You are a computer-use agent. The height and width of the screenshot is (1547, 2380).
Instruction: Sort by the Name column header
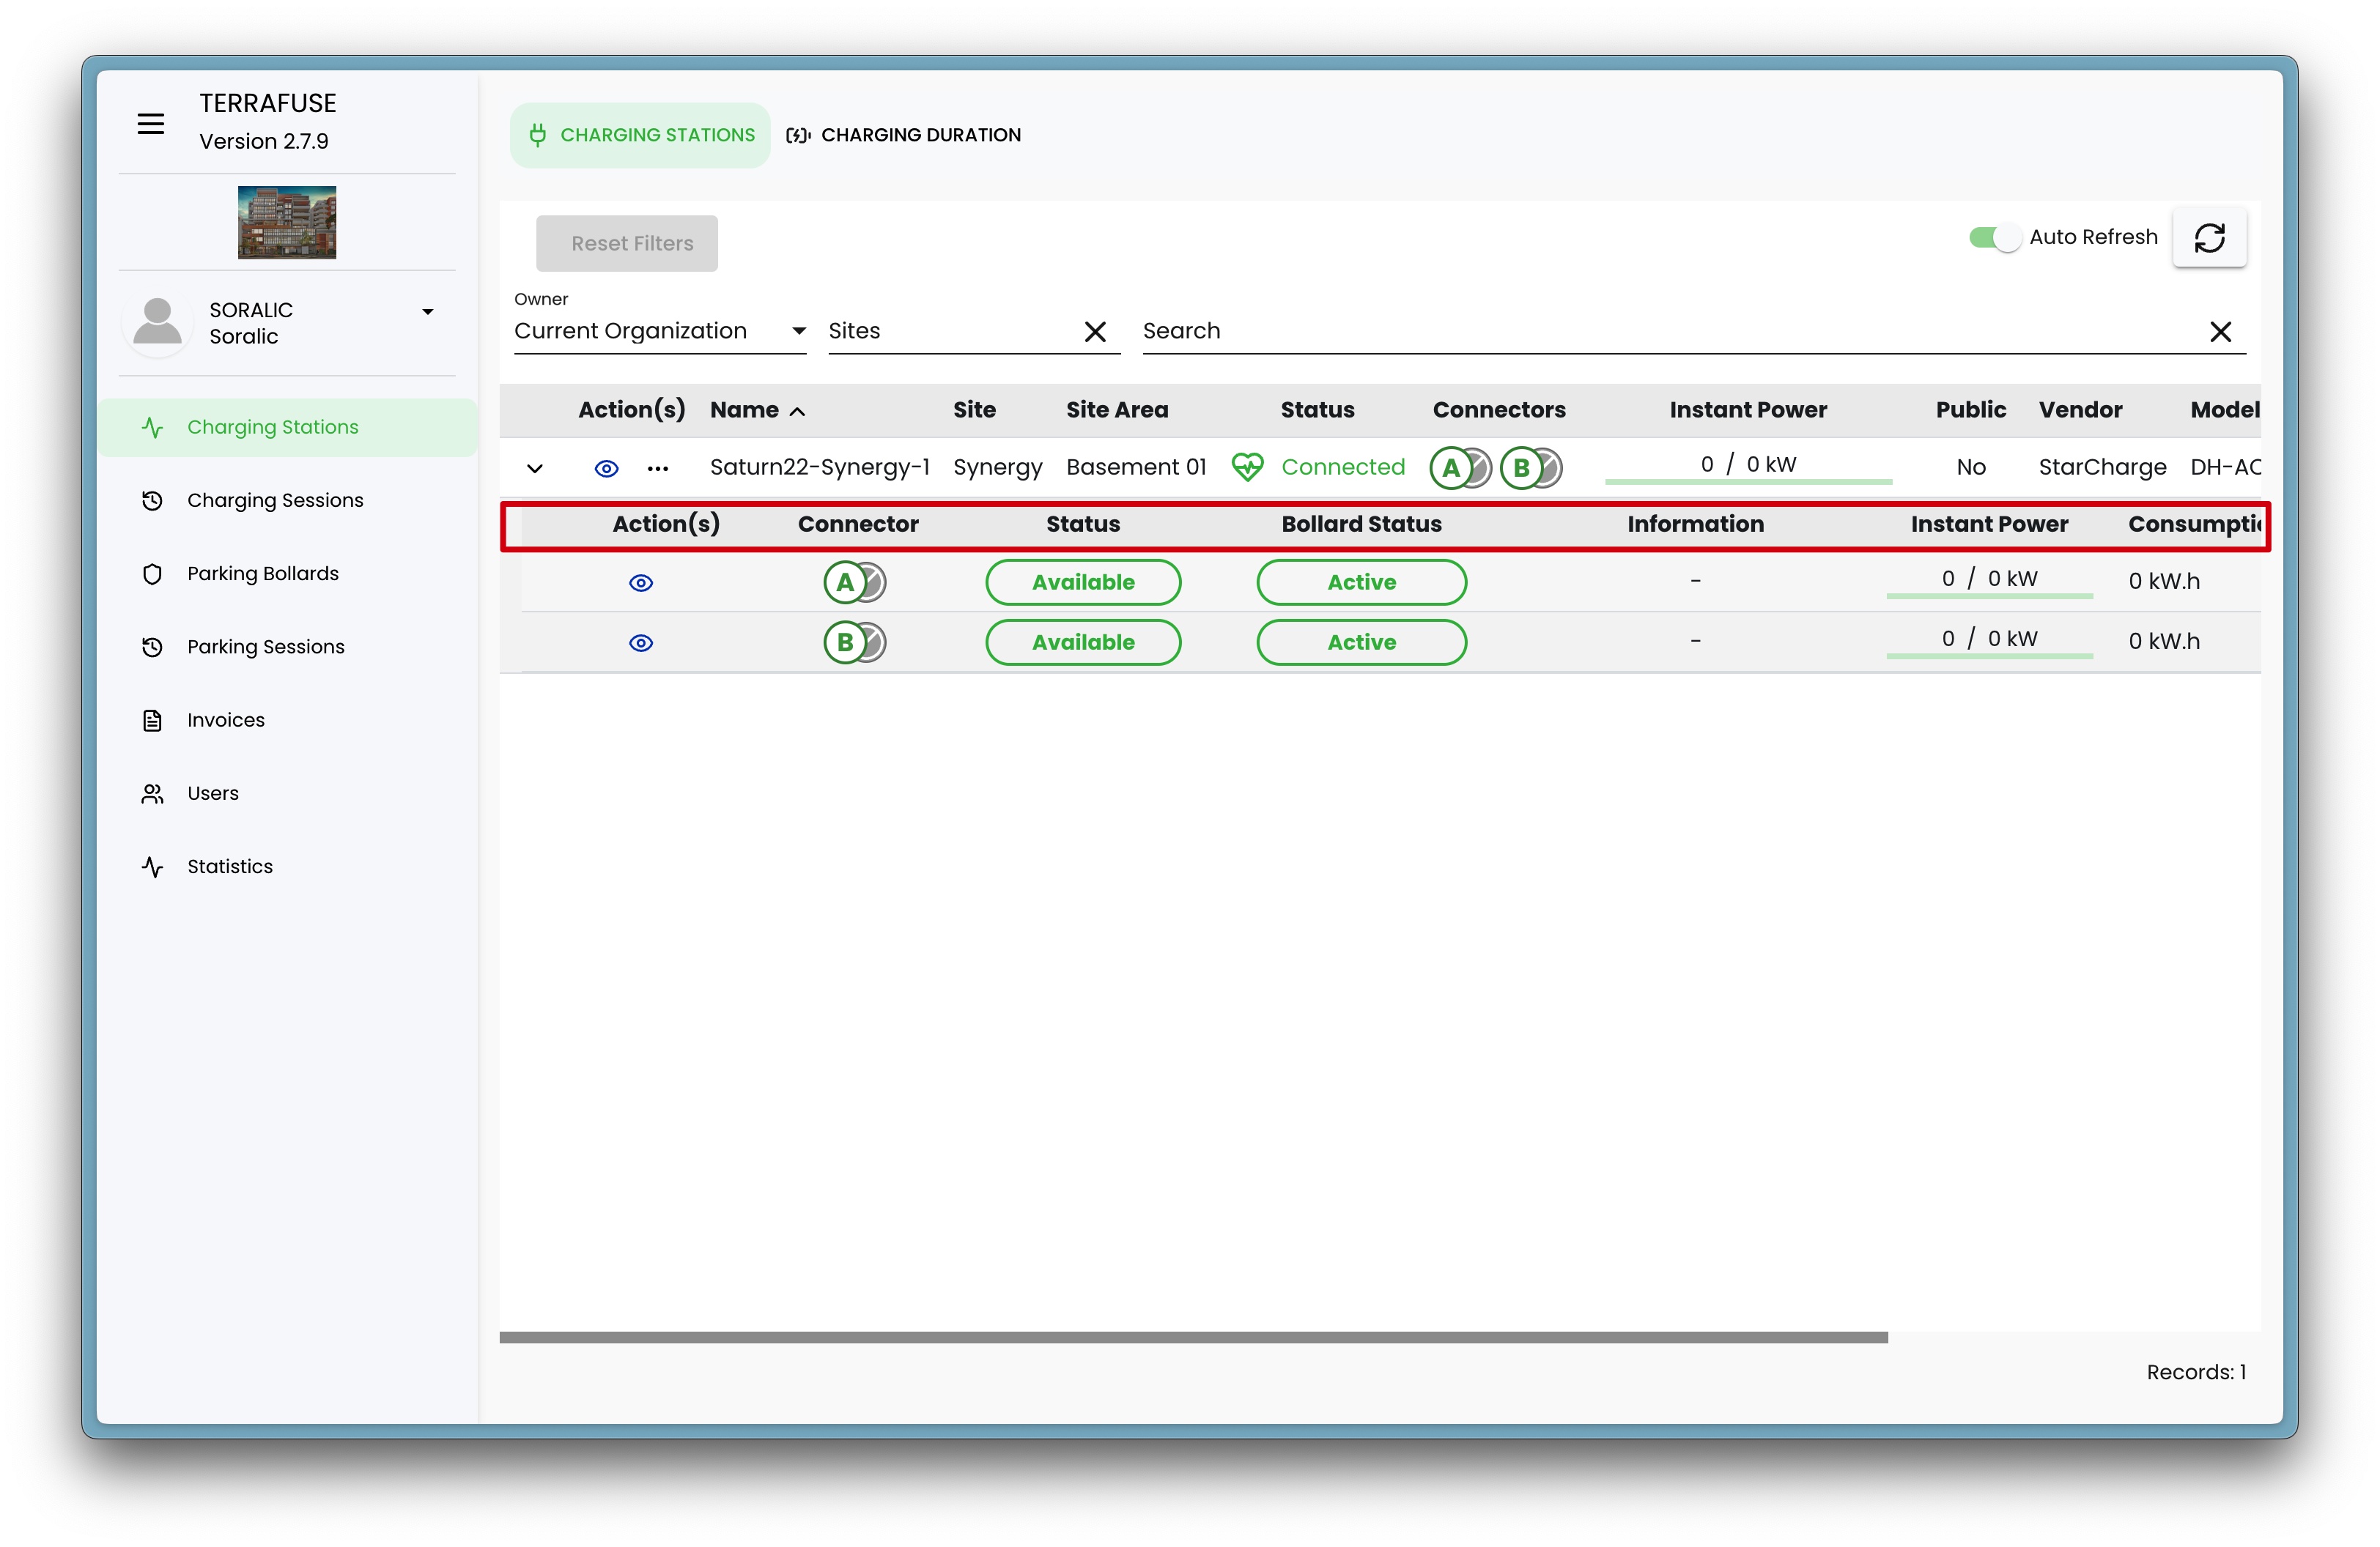745,411
